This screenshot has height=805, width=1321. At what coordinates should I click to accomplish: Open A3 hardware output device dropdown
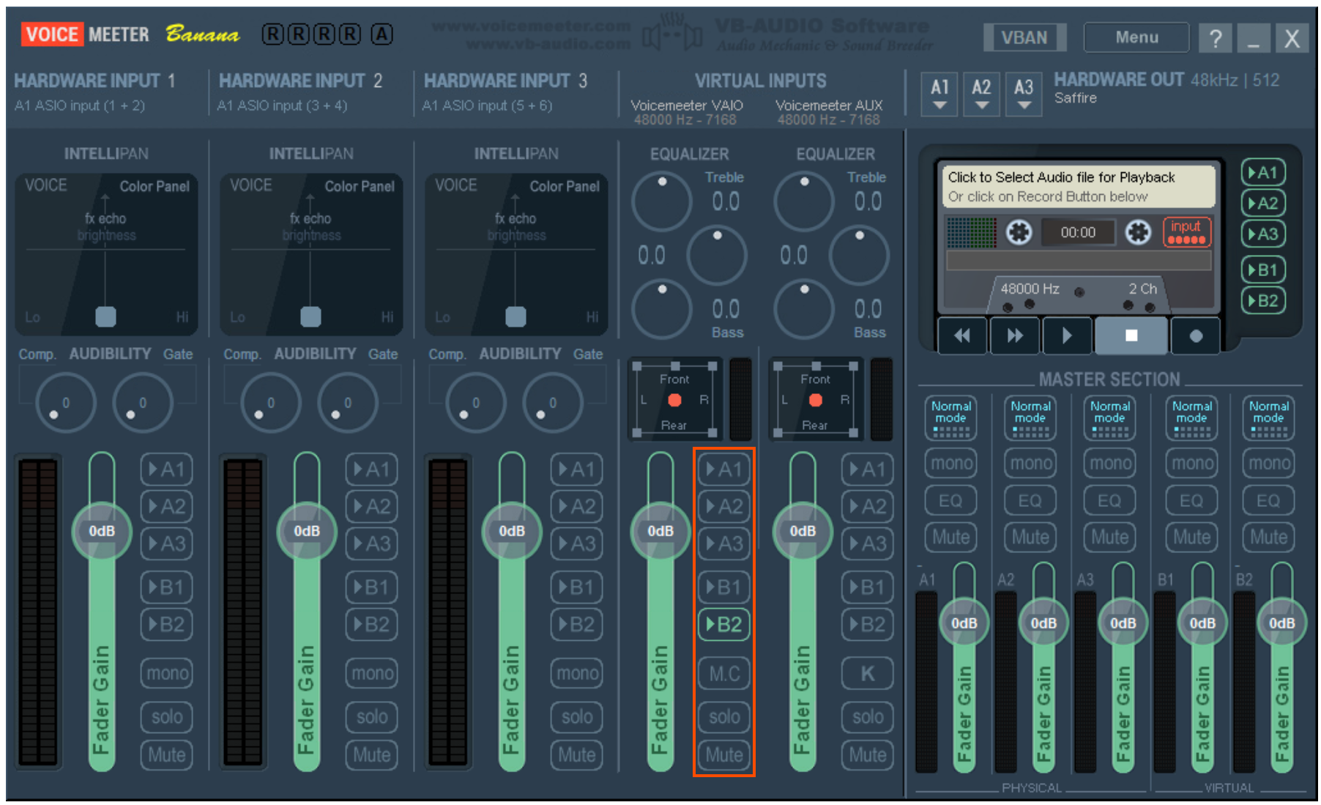[x=1024, y=94]
